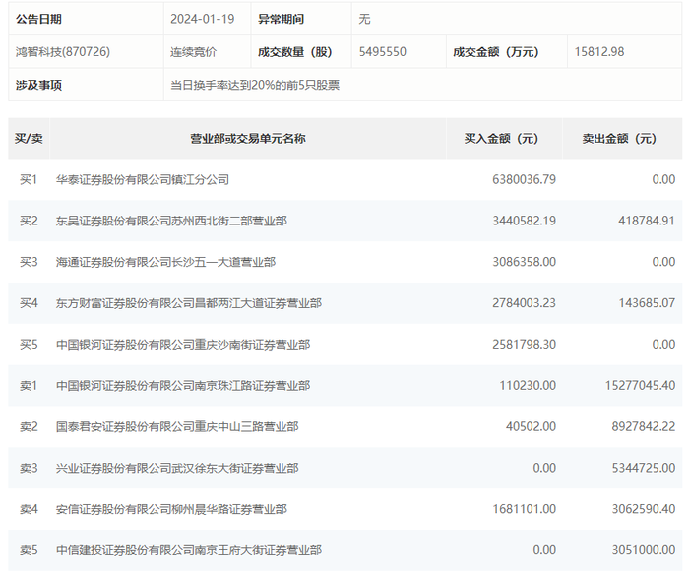Click the 异常期间 label
This screenshot has width=689, height=575.
click(281, 19)
